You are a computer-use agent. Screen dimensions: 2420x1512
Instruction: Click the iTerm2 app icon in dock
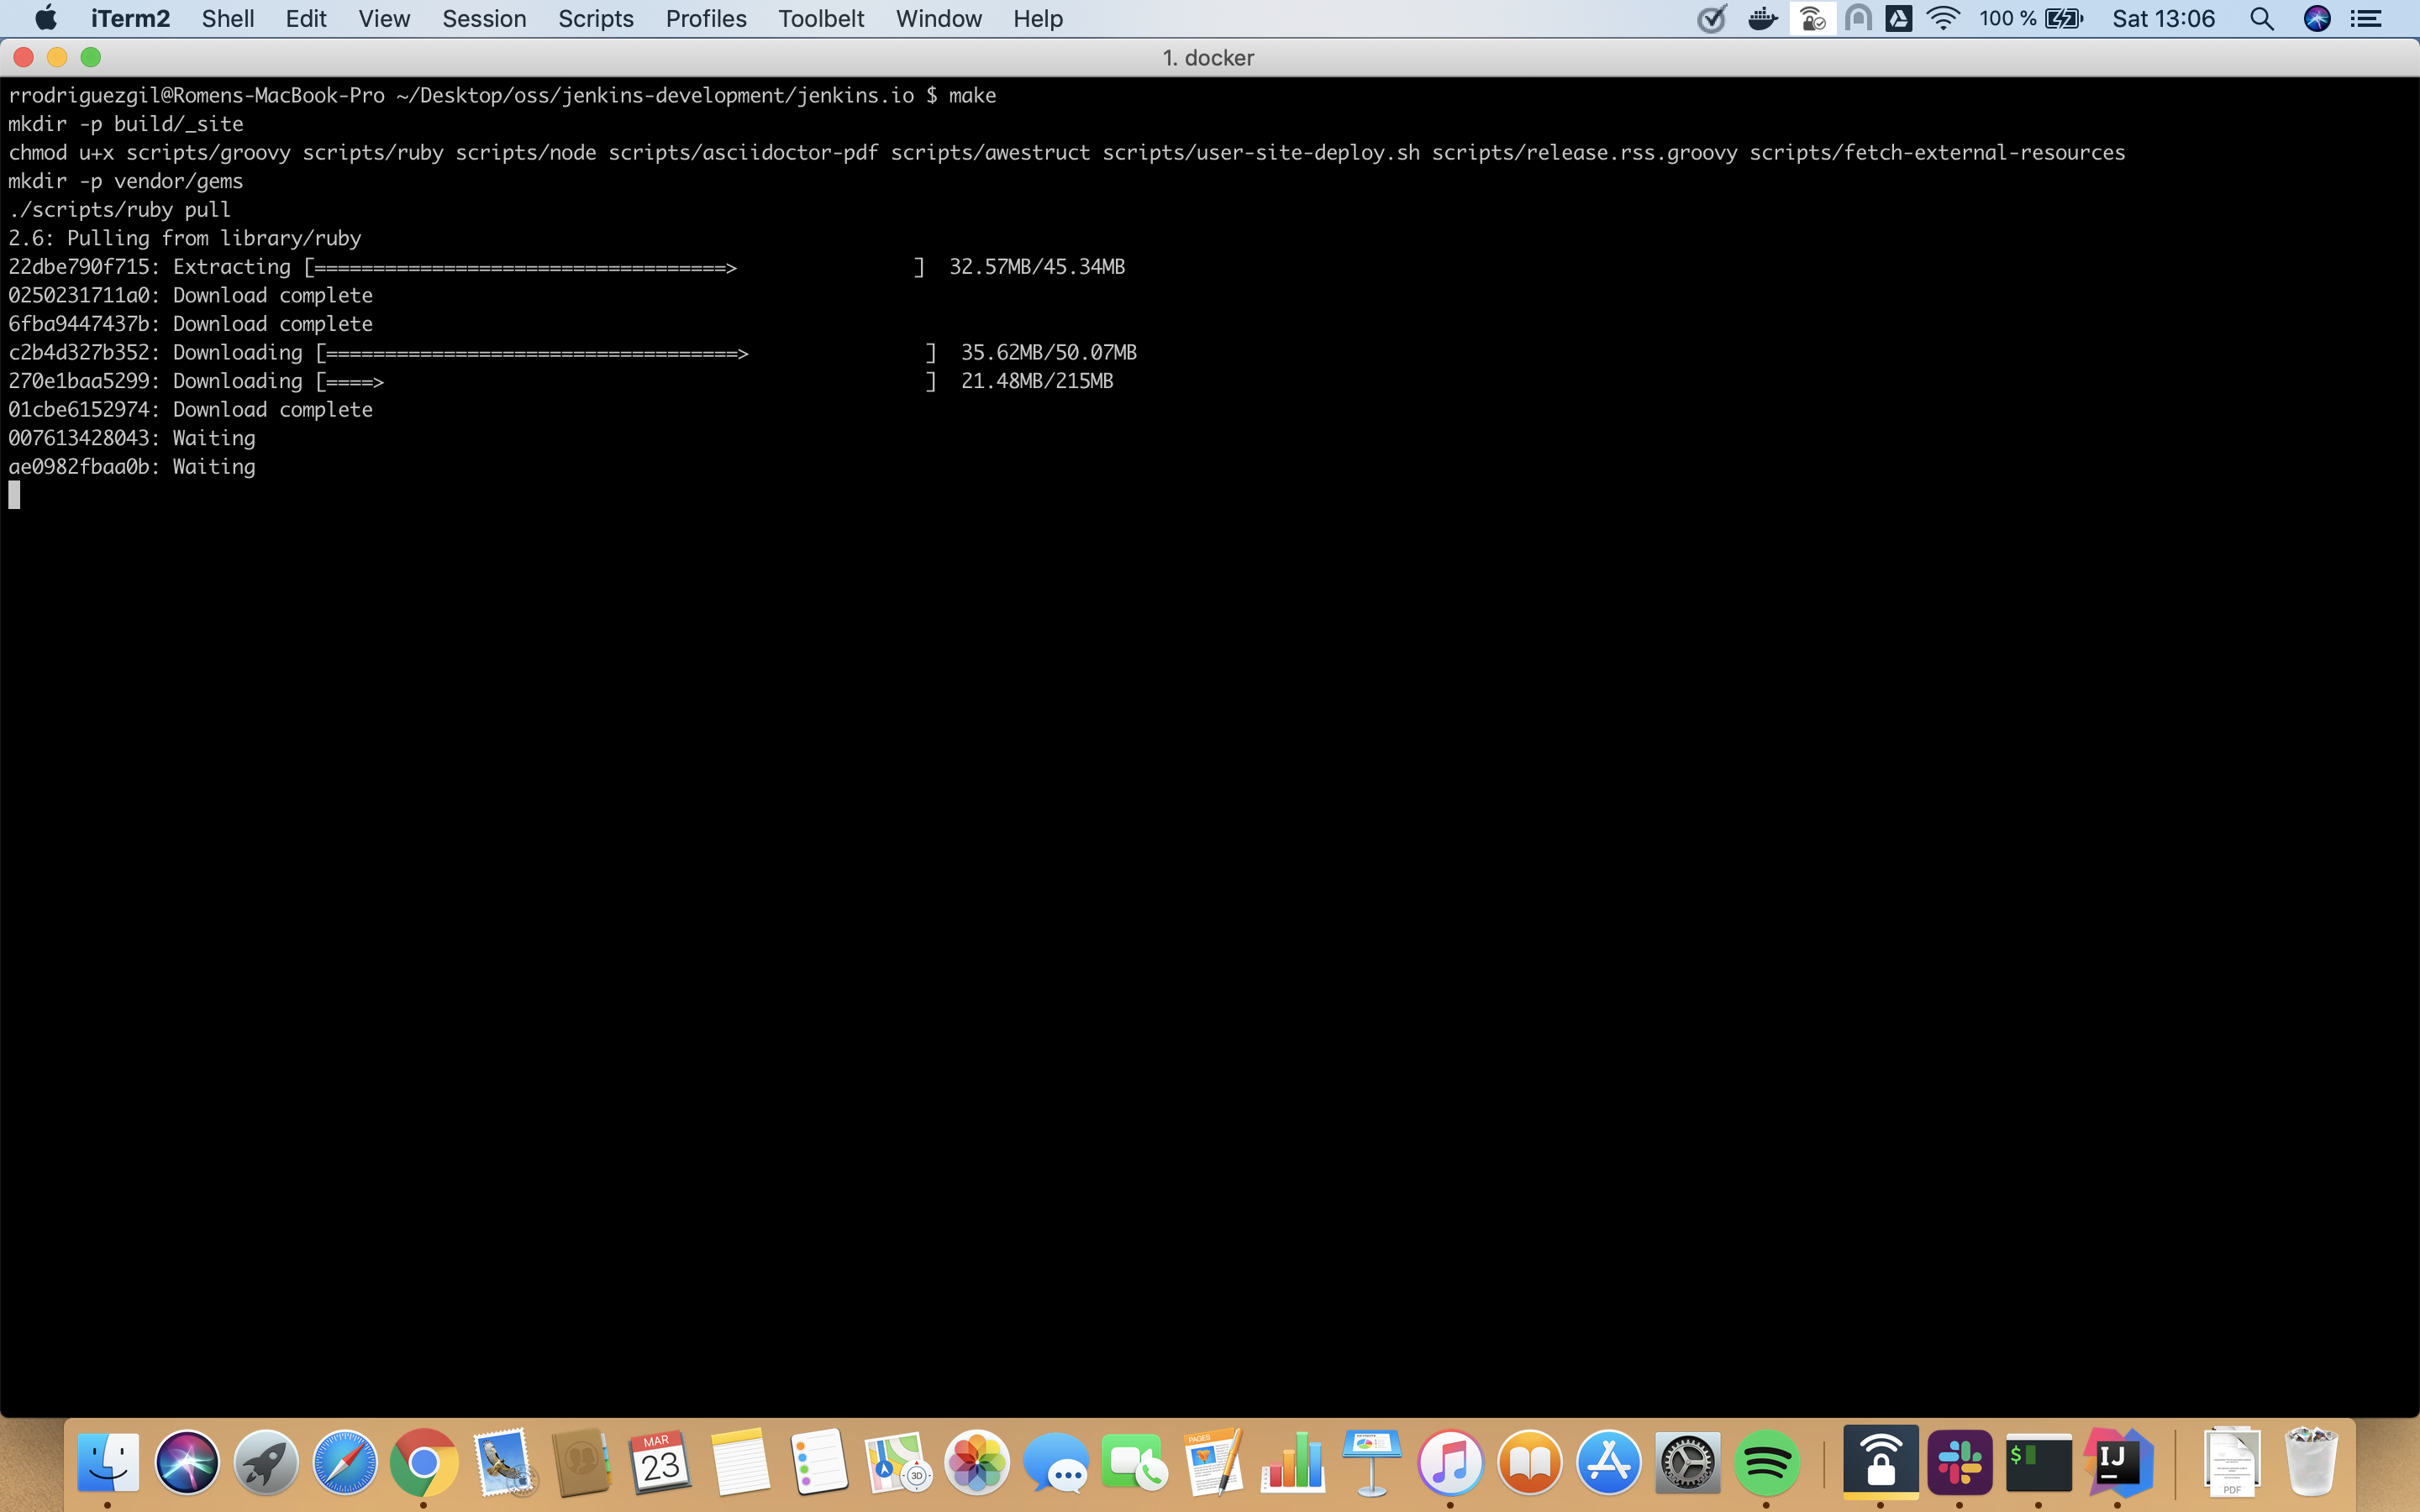point(2039,1463)
